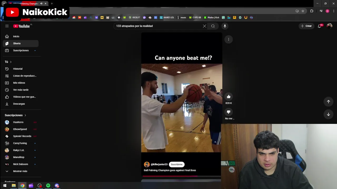
Task: Like the Short with 820 K likes
Action: [x=229, y=97]
